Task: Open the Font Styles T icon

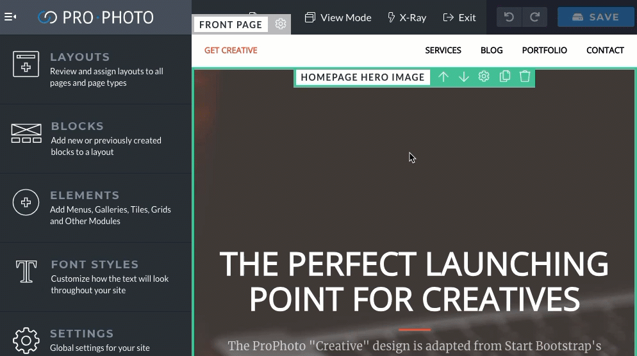Action: point(26,271)
